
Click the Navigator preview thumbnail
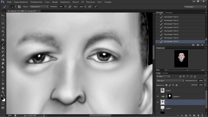(x=181, y=59)
